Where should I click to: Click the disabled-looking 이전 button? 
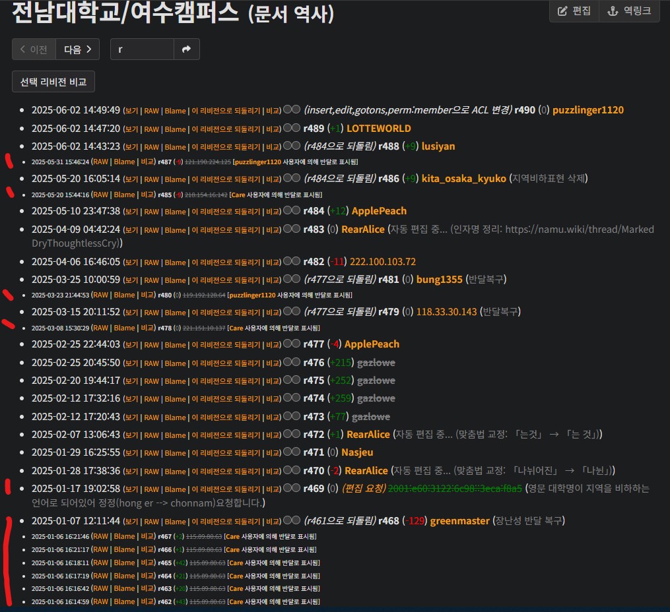coord(34,49)
